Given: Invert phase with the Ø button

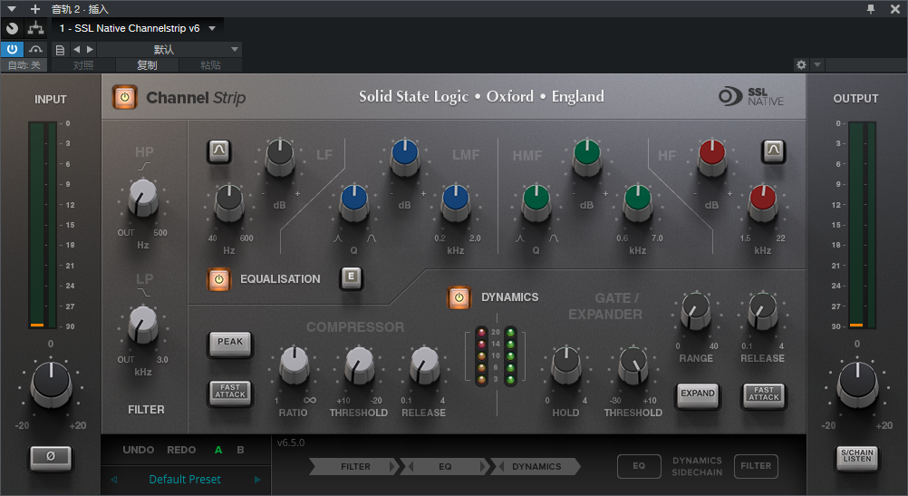Looking at the screenshot, I should (51, 457).
